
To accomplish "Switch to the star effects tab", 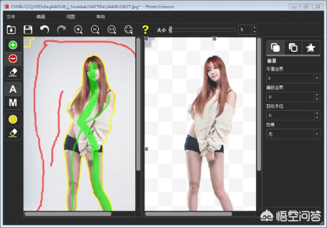I will pyautogui.click(x=311, y=48).
